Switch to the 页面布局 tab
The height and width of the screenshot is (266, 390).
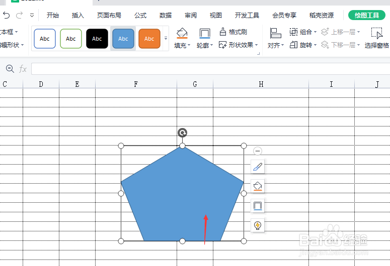click(x=109, y=16)
